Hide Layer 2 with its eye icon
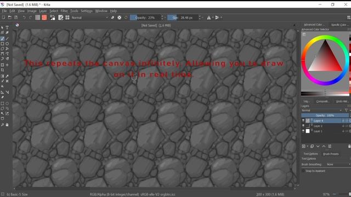The image size is (351, 197). [x=303, y=126]
